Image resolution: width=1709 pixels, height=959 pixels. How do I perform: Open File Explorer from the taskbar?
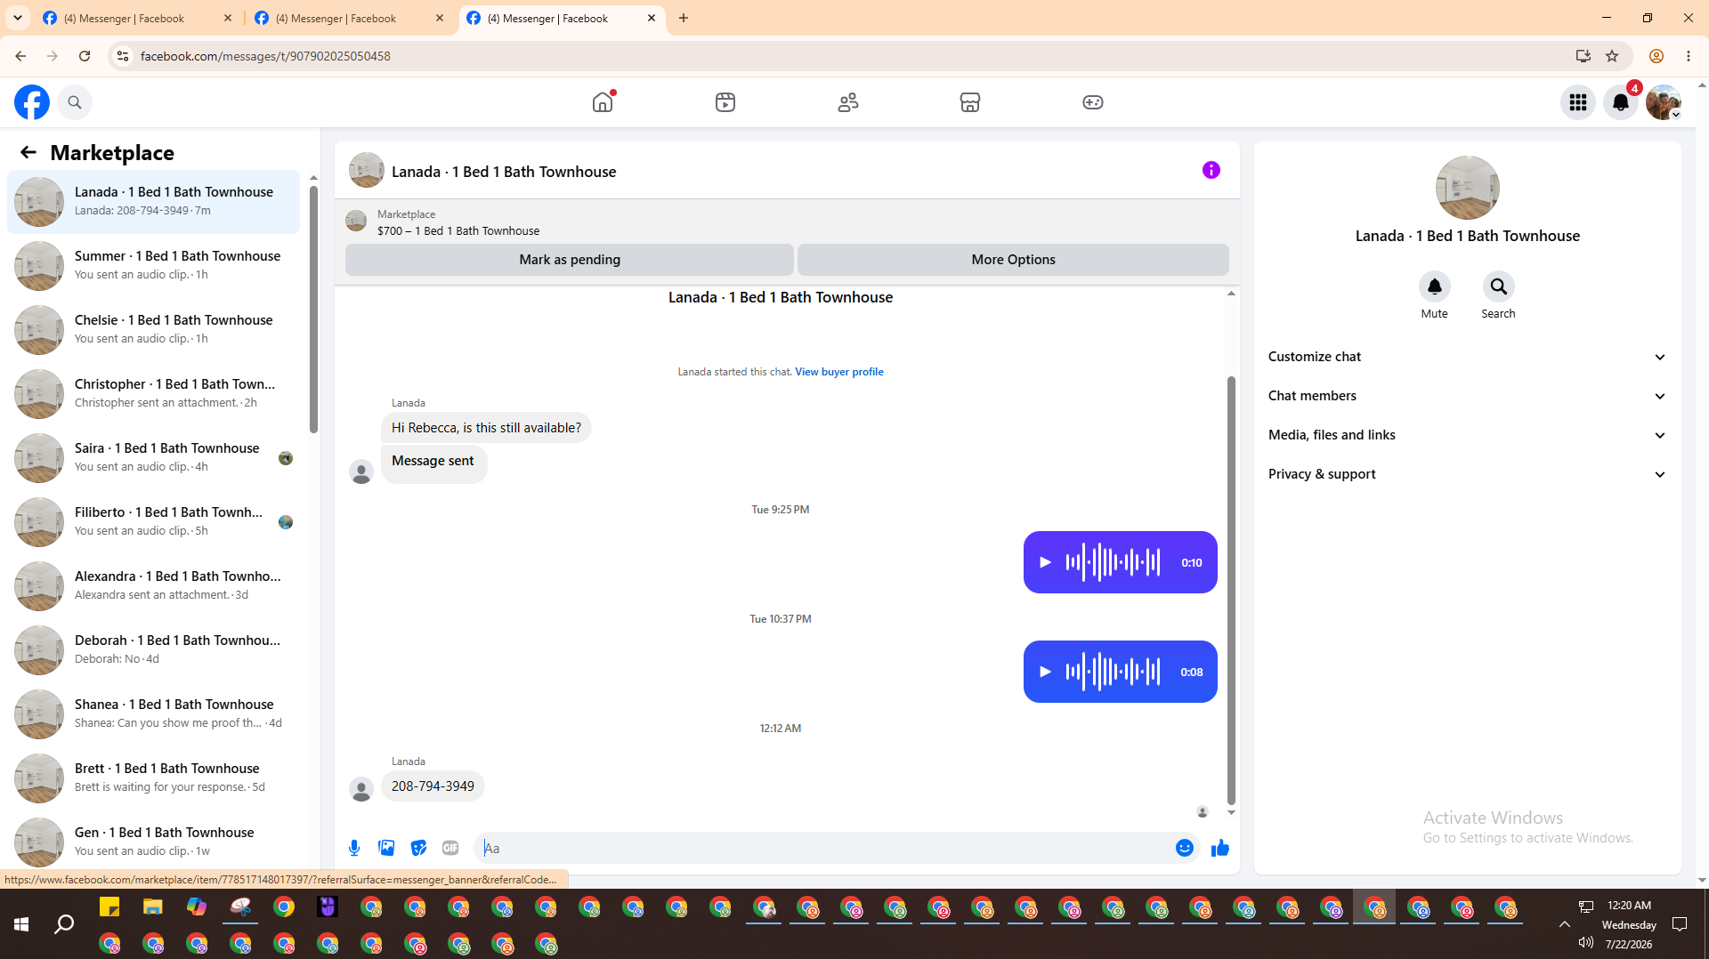pyautogui.click(x=153, y=907)
